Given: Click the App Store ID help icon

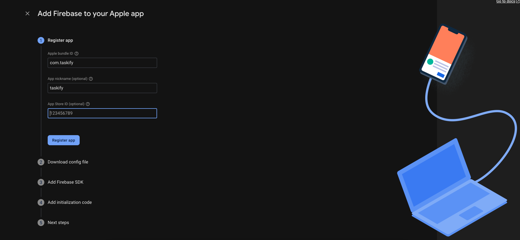Looking at the screenshot, I should (88, 104).
